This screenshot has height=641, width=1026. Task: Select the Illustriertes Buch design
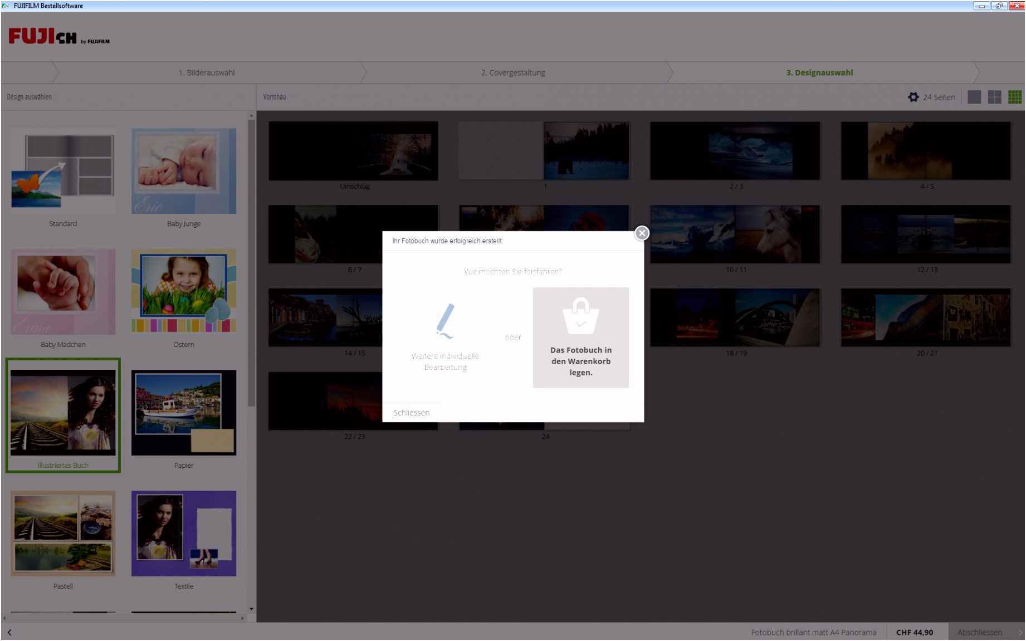63,415
